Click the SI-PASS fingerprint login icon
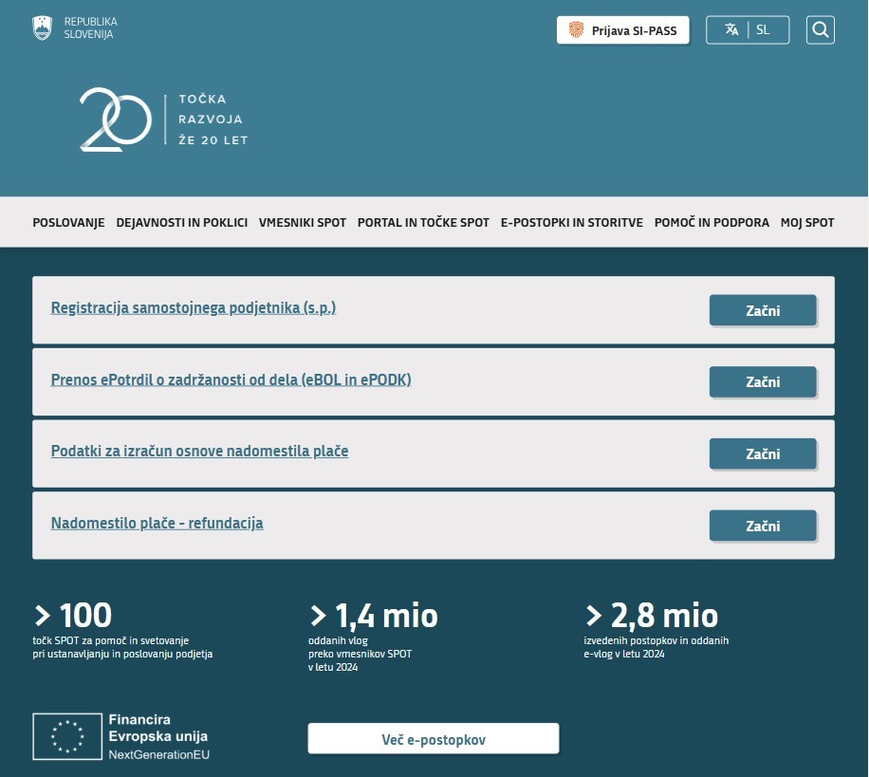 coord(576,29)
